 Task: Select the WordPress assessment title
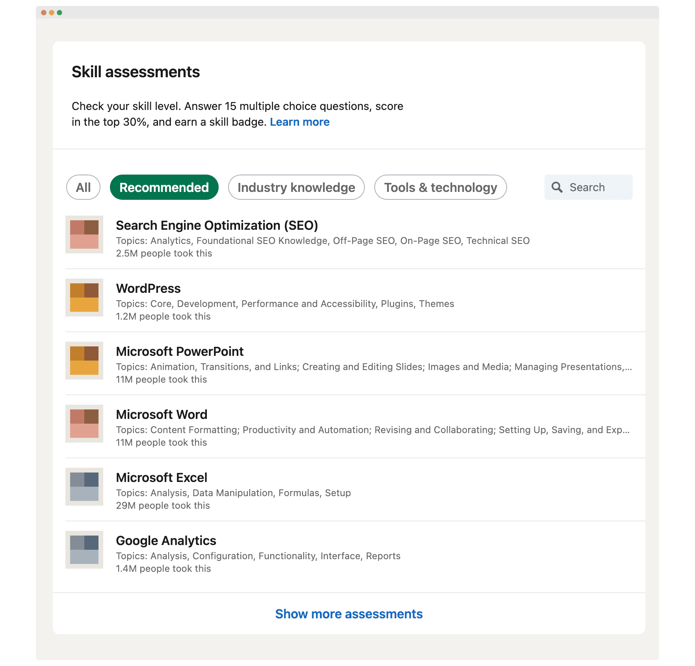coord(148,288)
